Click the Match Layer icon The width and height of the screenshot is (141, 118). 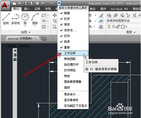click(122, 15)
